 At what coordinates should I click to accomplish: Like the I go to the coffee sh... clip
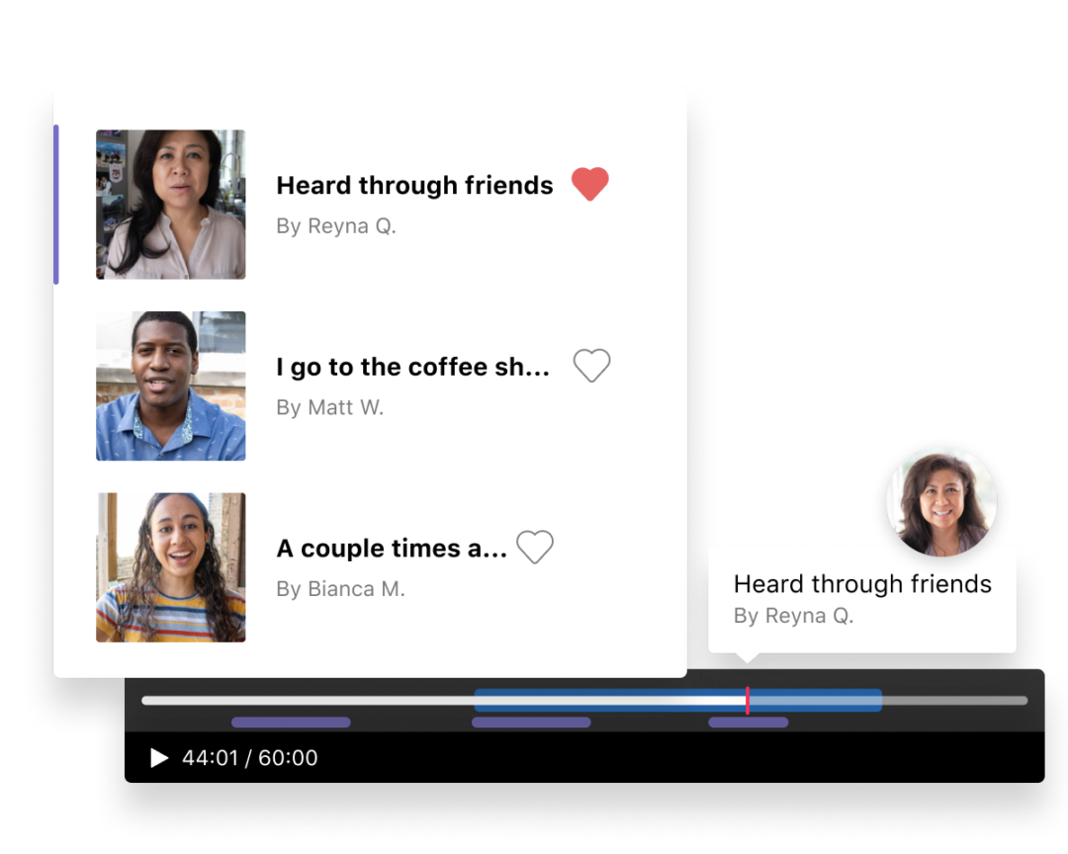pyautogui.click(x=591, y=366)
